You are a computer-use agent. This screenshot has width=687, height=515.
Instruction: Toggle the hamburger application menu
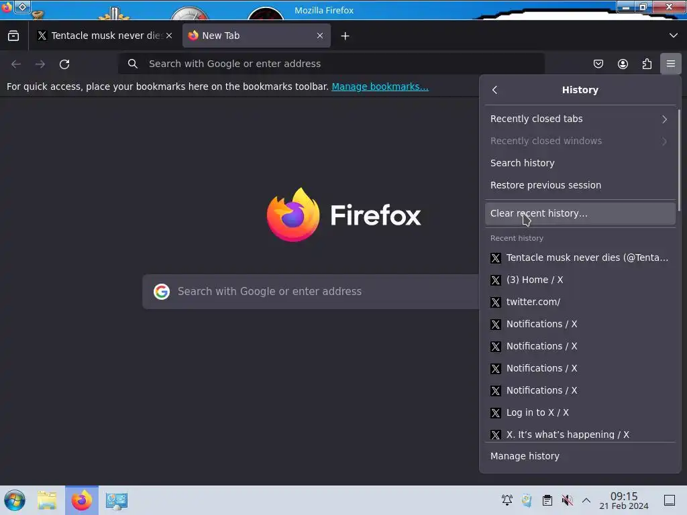671,64
